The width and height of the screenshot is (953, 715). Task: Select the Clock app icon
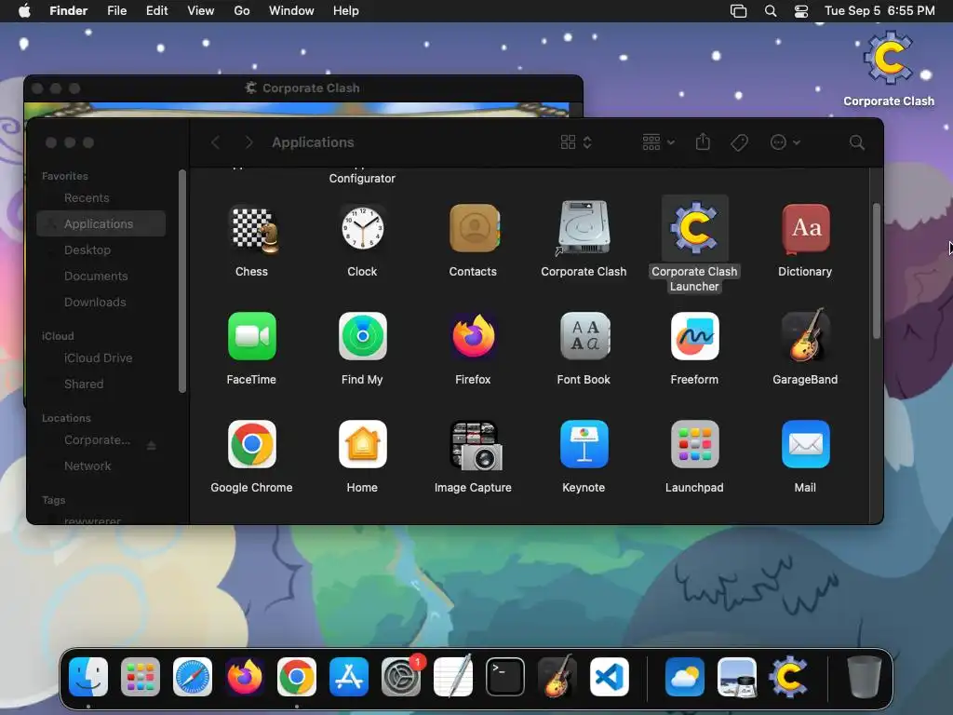(362, 229)
